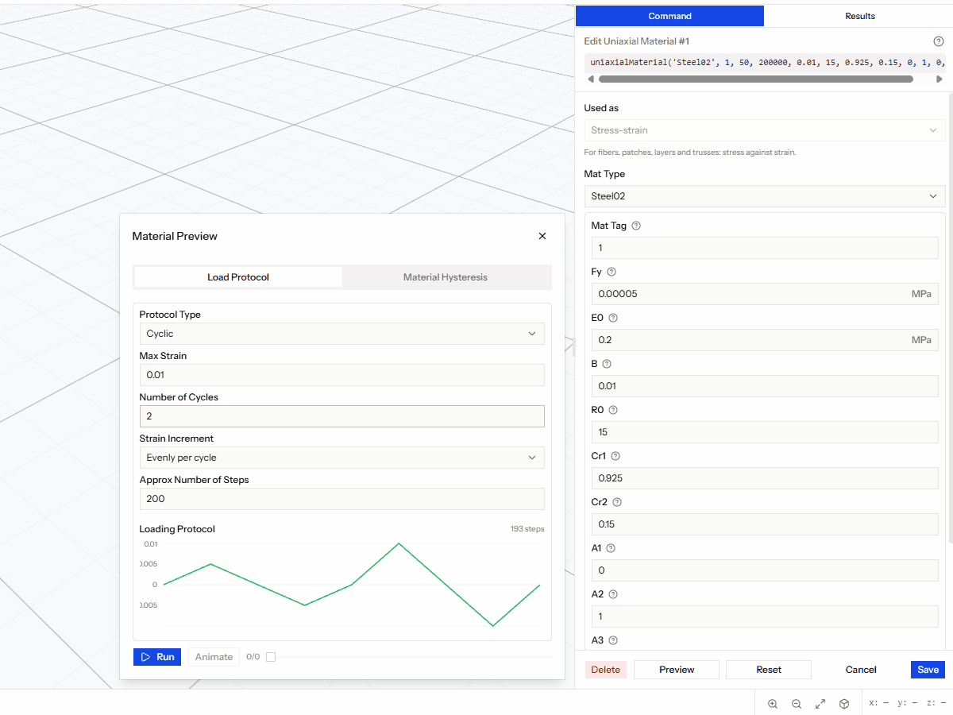The width and height of the screenshot is (953, 715).
Task: Focus the Number of Cycles field
Action: (x=341, y=416)
